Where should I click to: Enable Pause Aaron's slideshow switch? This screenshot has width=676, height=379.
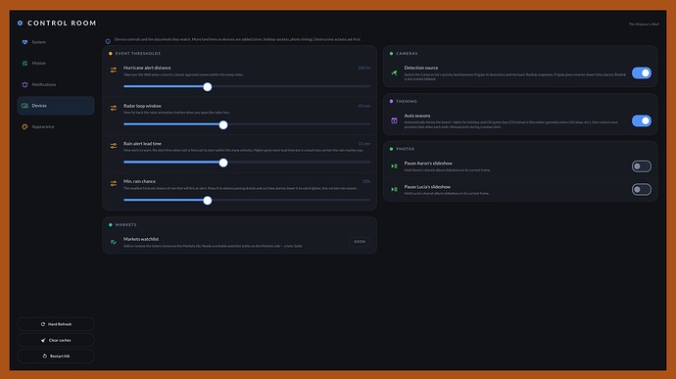point(642,166)
